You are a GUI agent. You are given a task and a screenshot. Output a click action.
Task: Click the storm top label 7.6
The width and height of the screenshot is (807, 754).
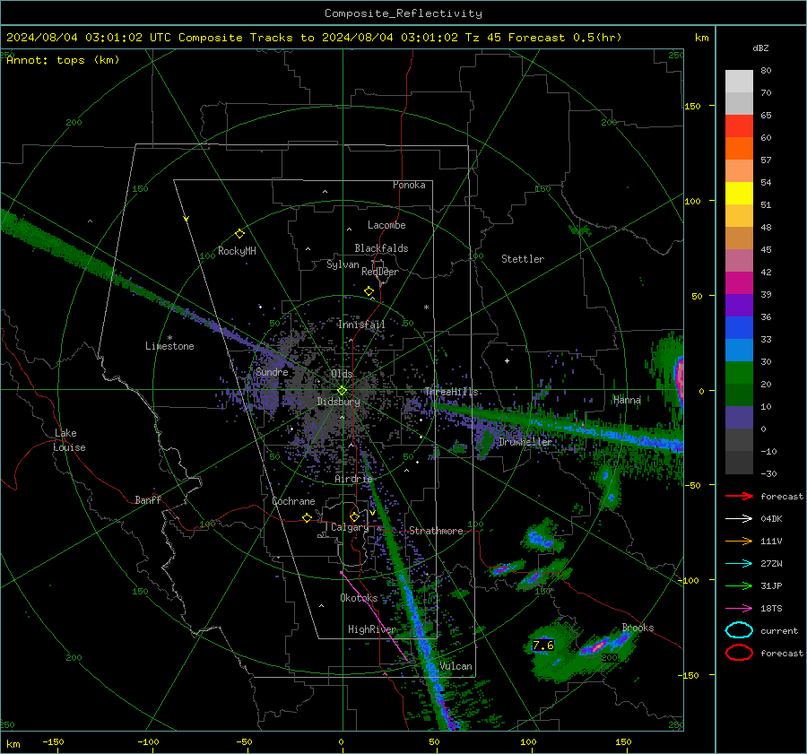click(x=543, y=646)
